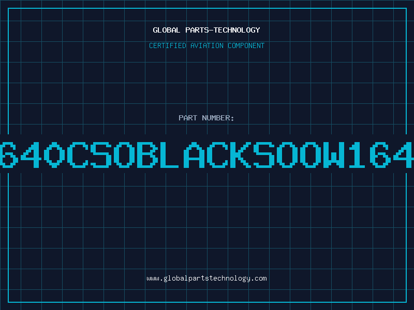
Task: Click the large part number 640CS0BLACKS00W164
Action: coord(207,154)
